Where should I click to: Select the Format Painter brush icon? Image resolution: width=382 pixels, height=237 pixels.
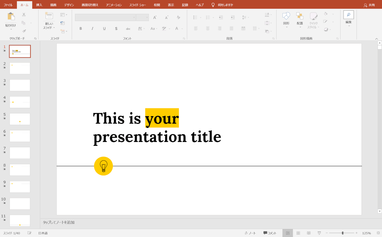[x=24, y=31]
